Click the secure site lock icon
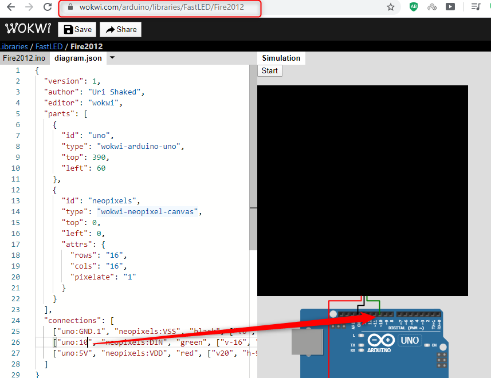Viewport: 491px width, 378px height. tap(70, 7)
